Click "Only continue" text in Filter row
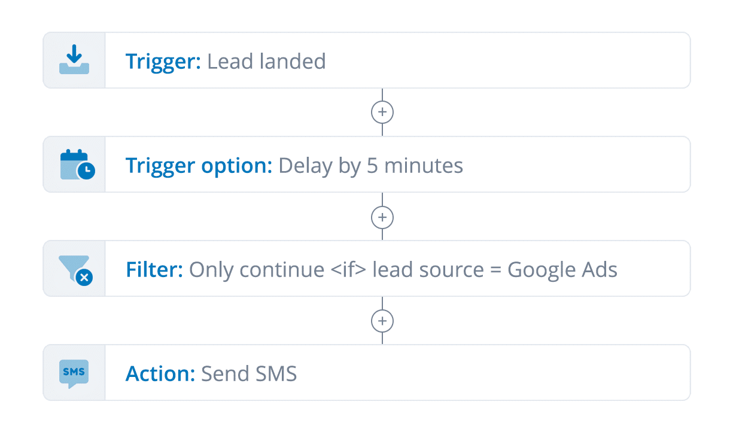This screenshot has width=733, height=432. pos(257,269)
